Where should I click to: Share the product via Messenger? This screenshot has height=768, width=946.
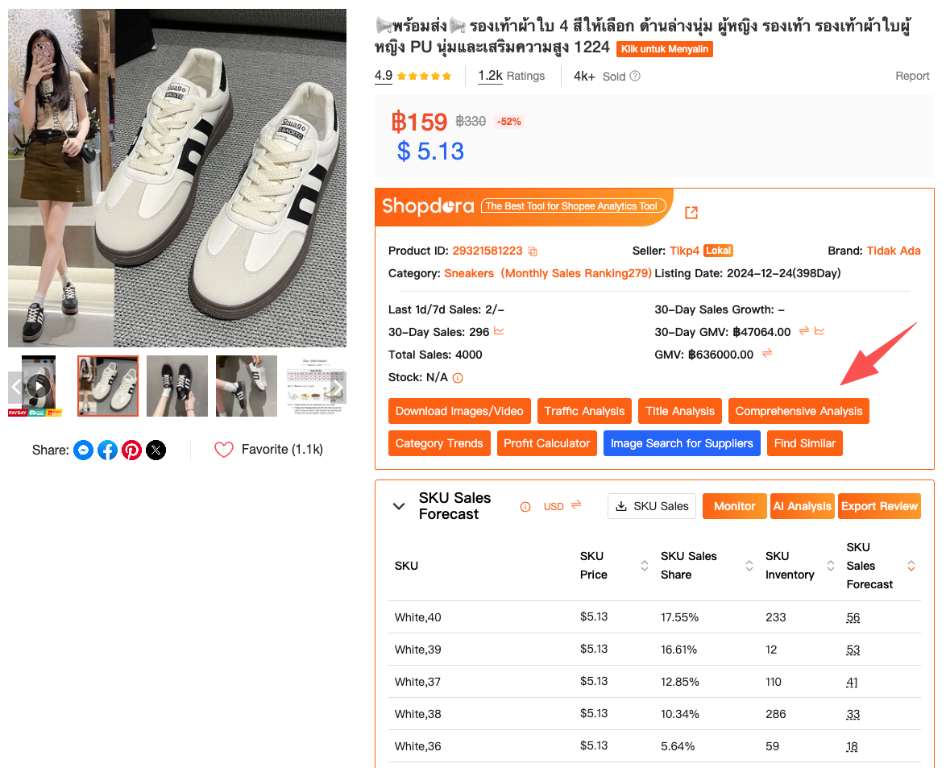pyautogui.click(x=83, y=450)
